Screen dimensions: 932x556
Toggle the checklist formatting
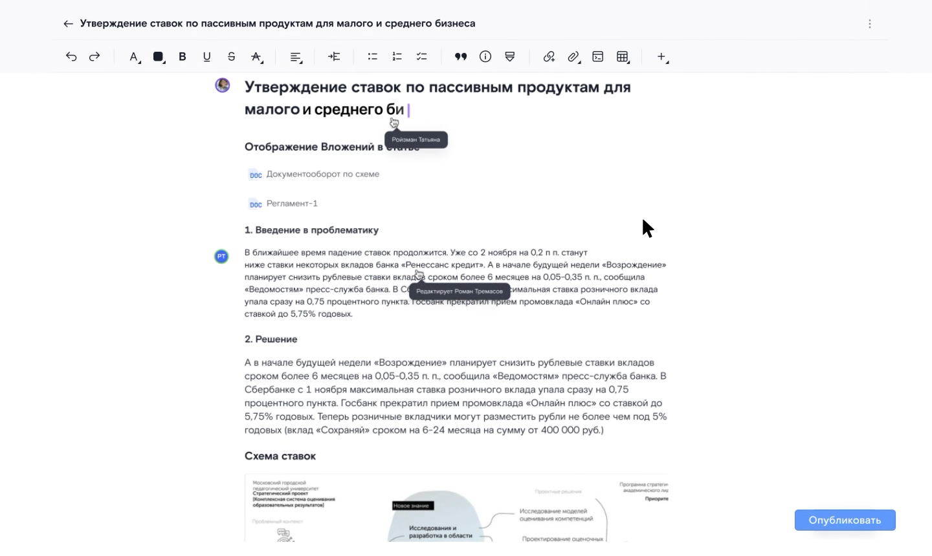(x=421, y=57)
